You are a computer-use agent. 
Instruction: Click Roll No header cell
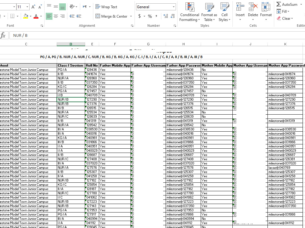92,66
